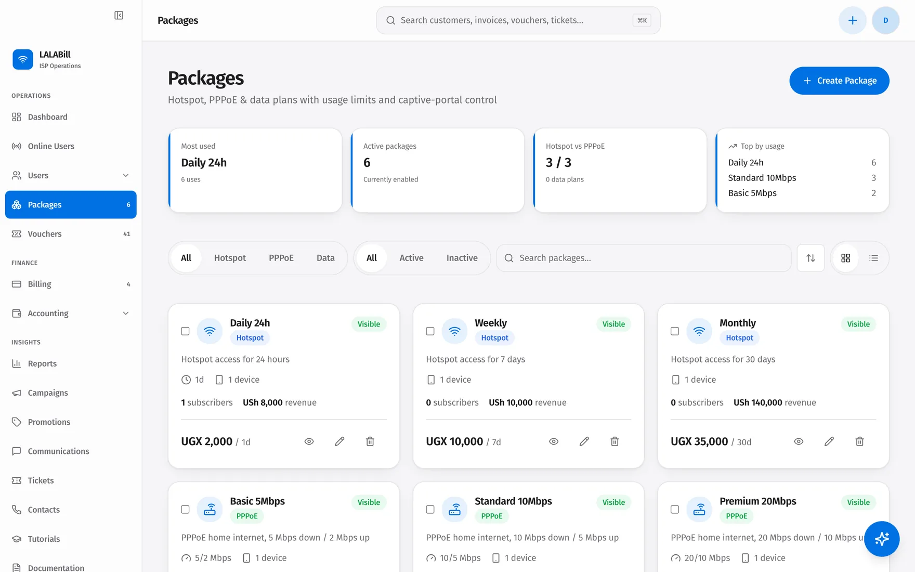Open the user avatar D
Viewport: 915px width, 572px height.
pos(885,20)
